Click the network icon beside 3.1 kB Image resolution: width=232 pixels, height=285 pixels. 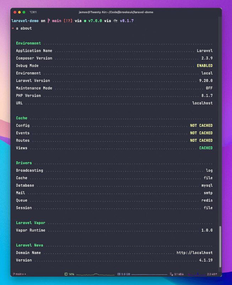tap(171, 274)
